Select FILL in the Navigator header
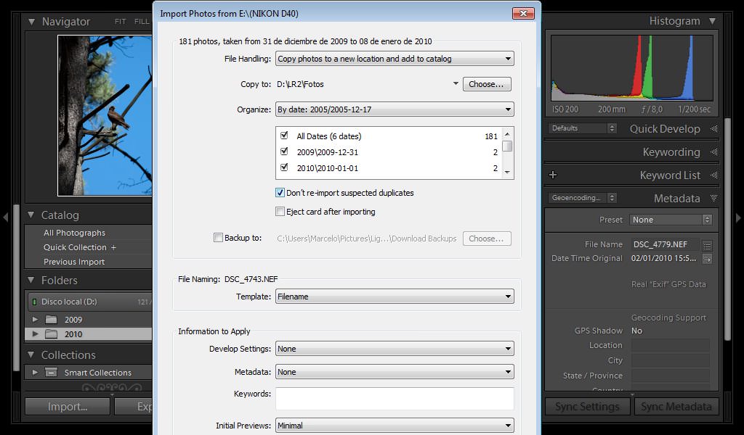The width and height of the screenshot is (744, 435). point(141,21)
